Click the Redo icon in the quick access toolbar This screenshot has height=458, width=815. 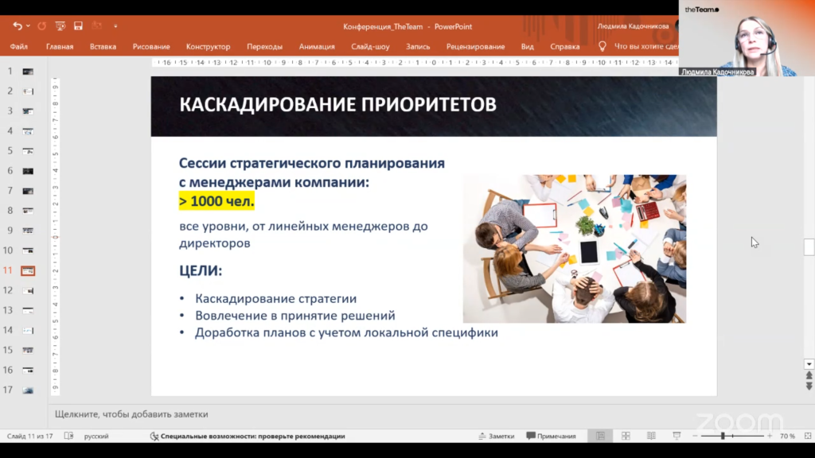[x=41, y=26]
